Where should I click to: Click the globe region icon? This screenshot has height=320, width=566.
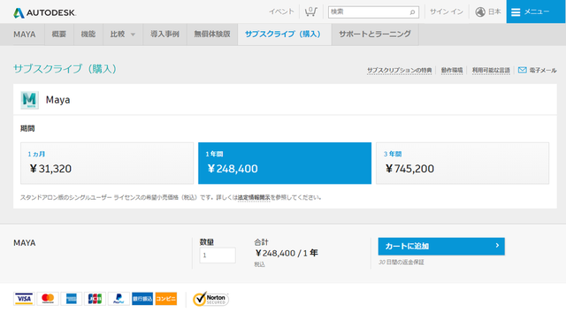[479, 11]
